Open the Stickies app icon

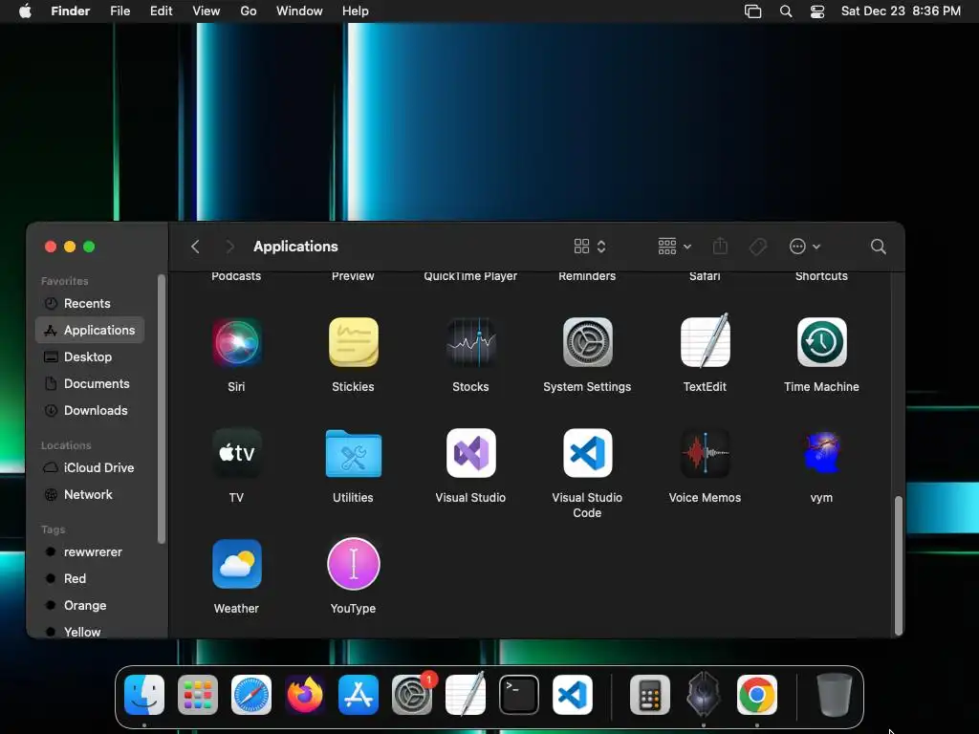(354, 342)
